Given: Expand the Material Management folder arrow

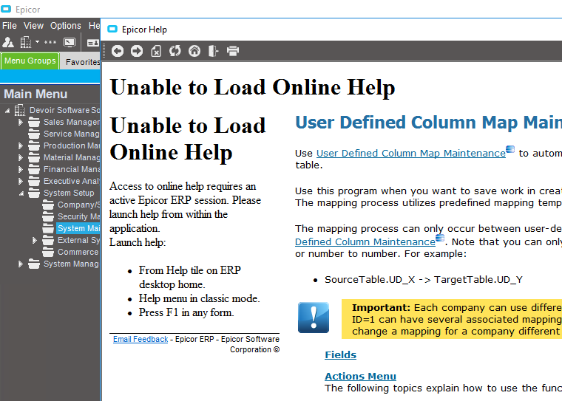Looking at the screenshot, I should pos(21,157).
